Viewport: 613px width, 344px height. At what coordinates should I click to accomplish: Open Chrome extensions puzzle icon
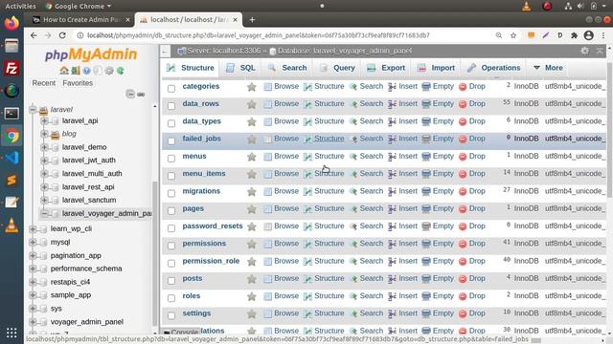tap(574, 35)
